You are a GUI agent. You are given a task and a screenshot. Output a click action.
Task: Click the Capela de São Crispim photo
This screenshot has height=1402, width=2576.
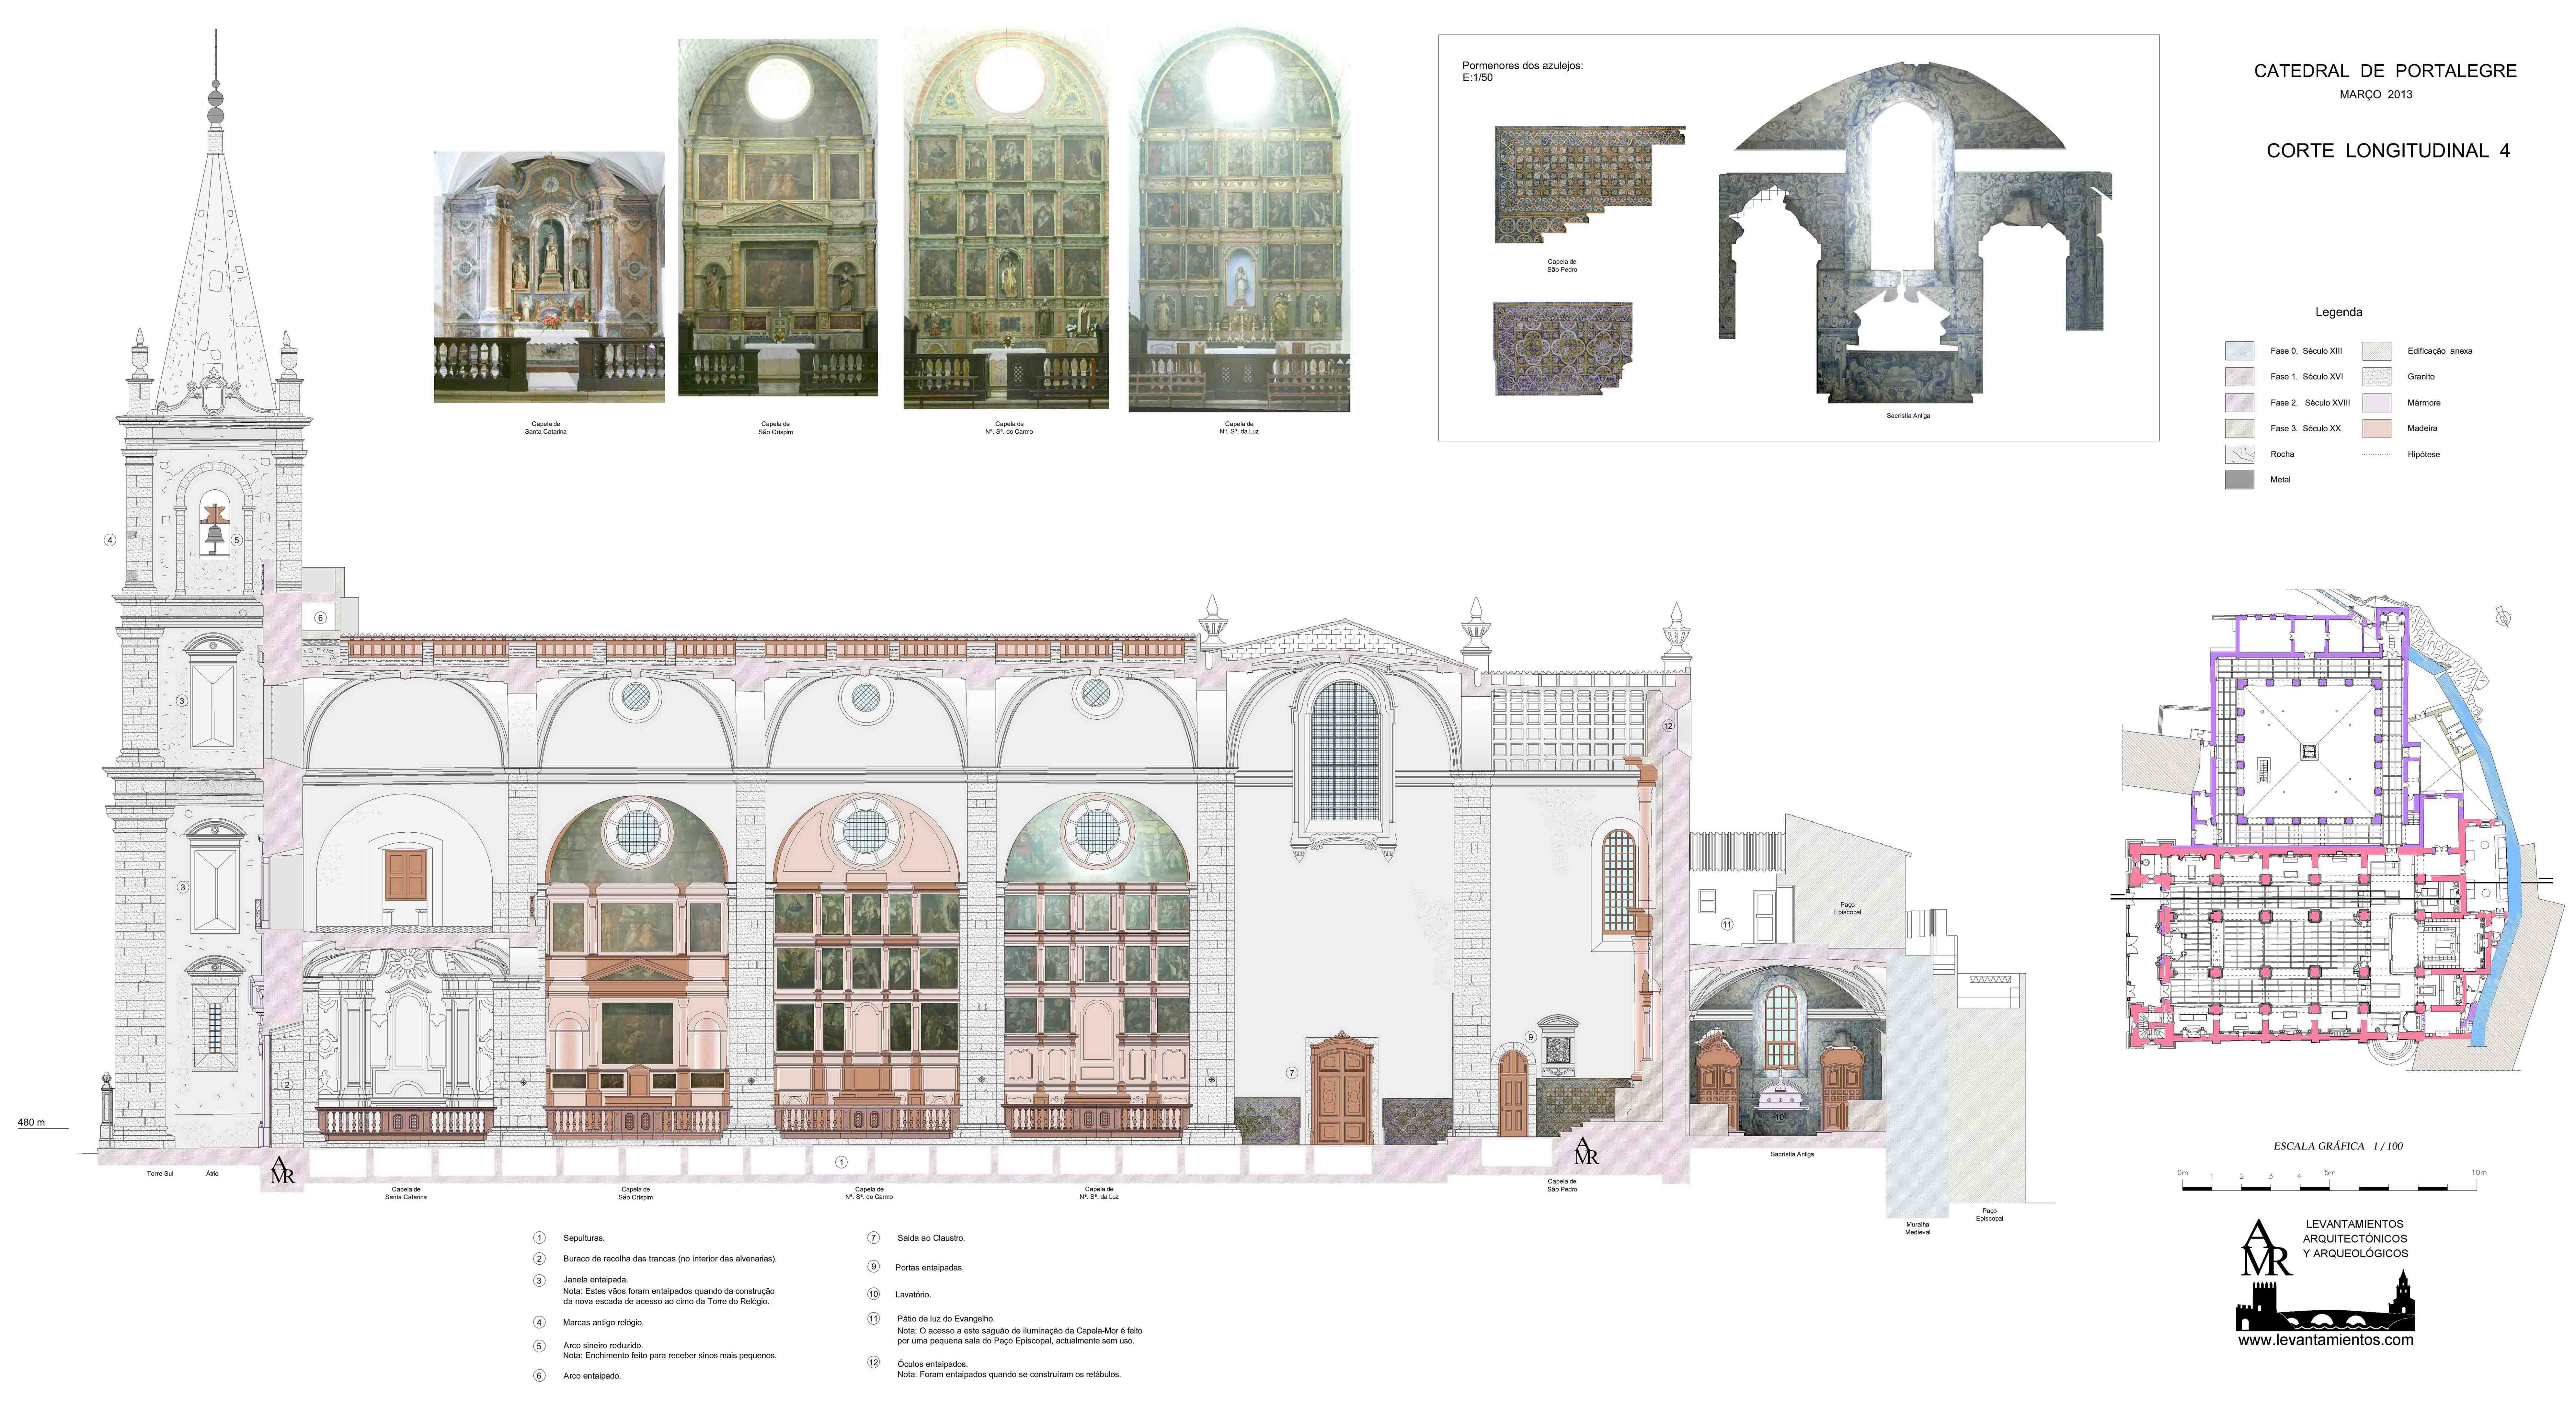(x=778, y=218)
